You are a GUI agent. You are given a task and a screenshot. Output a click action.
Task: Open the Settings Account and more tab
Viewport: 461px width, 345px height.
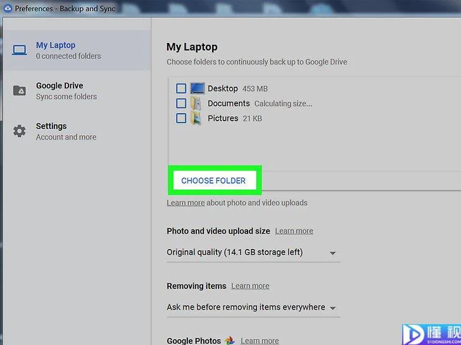(x=77, y=131)
